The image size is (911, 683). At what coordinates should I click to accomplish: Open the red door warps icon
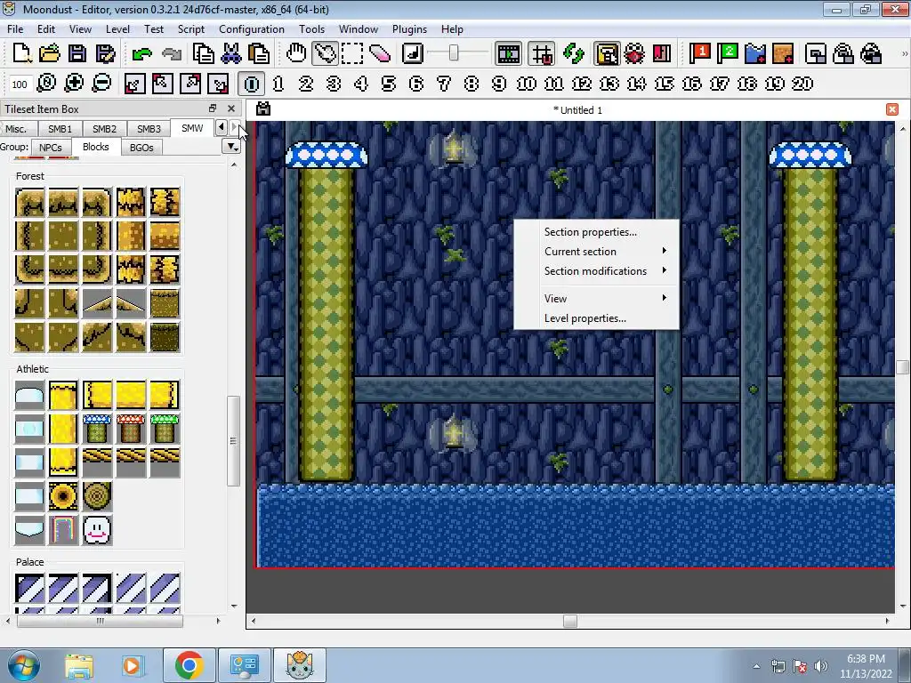(x=662, y=53)
